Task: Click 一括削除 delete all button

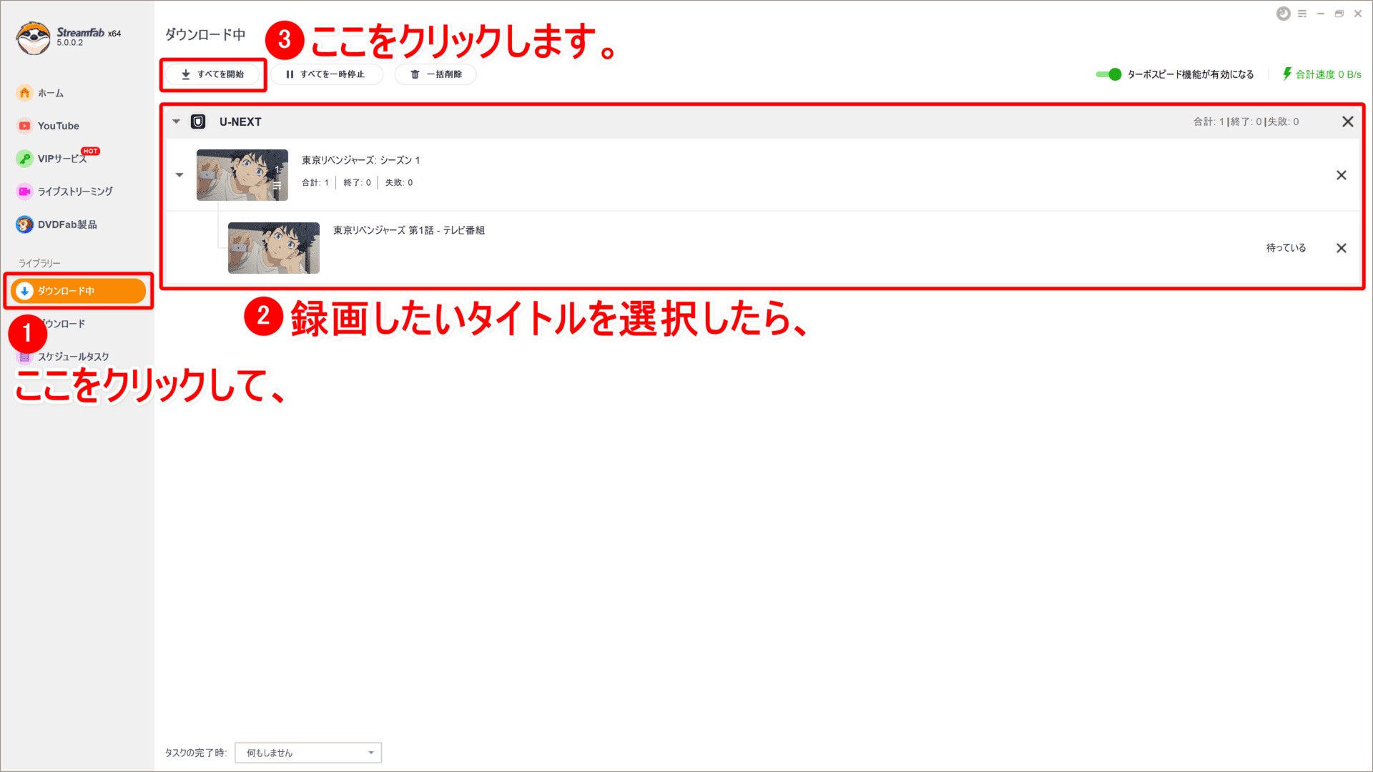Action: coord(435,74)
